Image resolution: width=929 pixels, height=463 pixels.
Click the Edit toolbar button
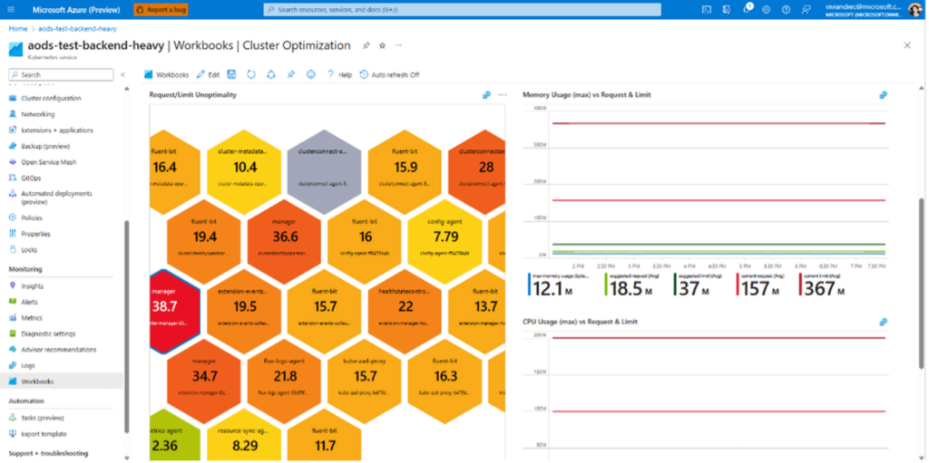tap(208, 74)
